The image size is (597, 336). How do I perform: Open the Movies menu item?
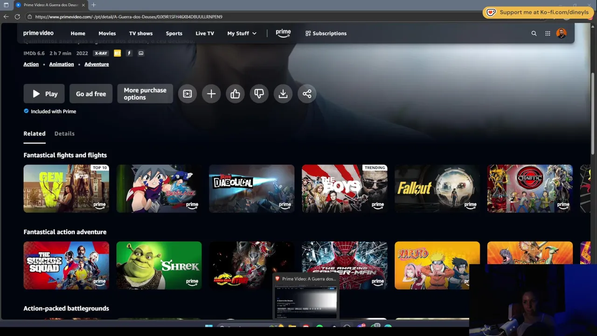107,33
